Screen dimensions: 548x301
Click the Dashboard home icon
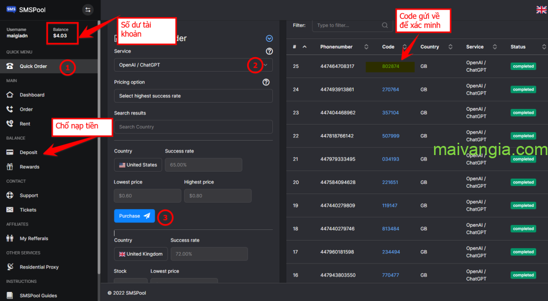point(10,95)
